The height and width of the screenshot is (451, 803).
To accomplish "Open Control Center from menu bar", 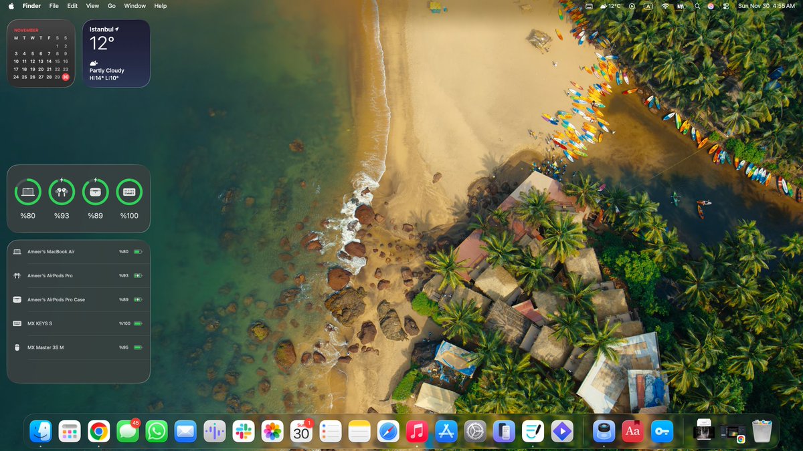I will pyautogui.click(x=725, y=5).
